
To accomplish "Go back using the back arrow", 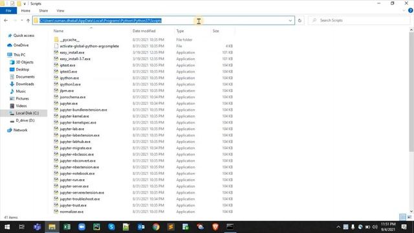I will 6,20.
